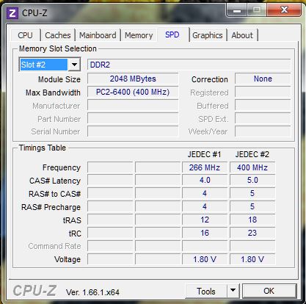This screenshot has width=306, height=304.
Task: Click the tRAS value 12
Action: click(205, 220)
